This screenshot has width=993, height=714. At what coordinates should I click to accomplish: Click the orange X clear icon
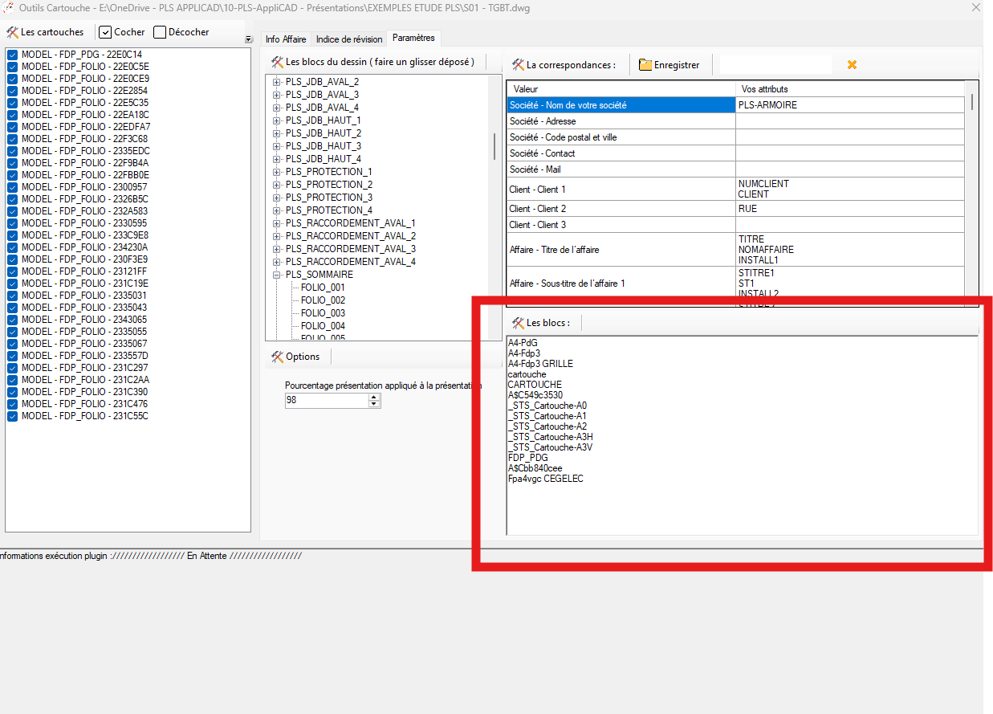tap(851, 64)
